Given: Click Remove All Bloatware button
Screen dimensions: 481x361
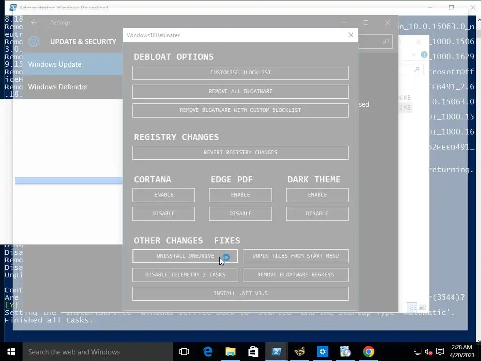Looking at the screenshot, I should click(240, 92).
